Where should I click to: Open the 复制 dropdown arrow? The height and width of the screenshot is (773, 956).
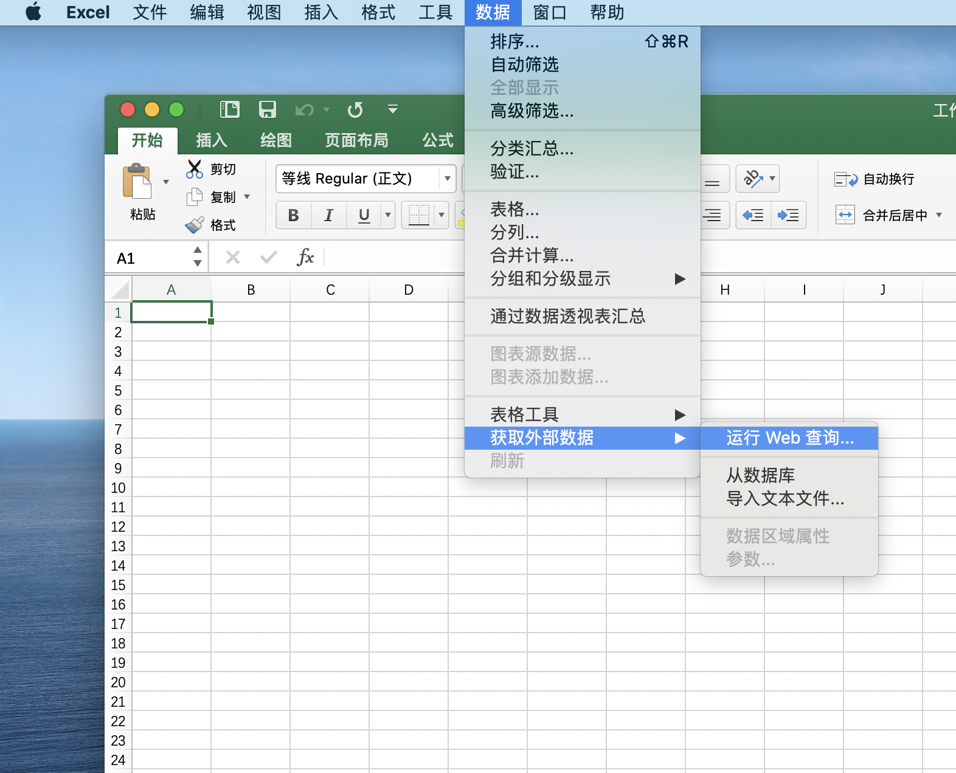(x=247, y=197)
